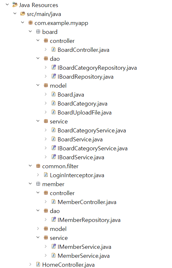The height and width of the screenshot is (268, 172).
Task: Click the Board.java file icon
Action: [x=53, y=94]
